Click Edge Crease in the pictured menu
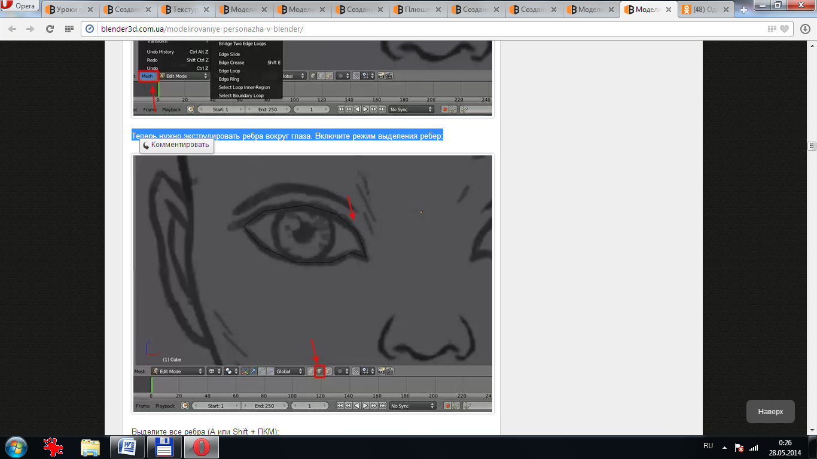Image resolution: width=817 pixels, height=459 pixels. click(x=231, y=63)
